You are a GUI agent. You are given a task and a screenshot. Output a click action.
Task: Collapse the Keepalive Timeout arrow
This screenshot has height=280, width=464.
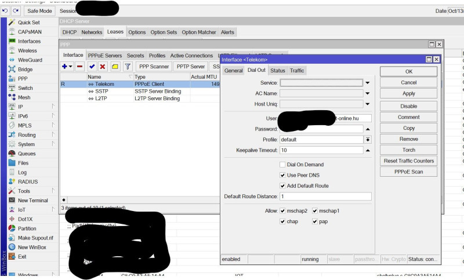pos(368,150)
